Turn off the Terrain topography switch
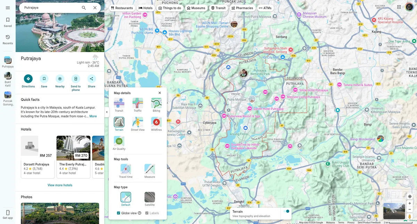This screenshot has width=417, height=224. click(x=286, y=211)
